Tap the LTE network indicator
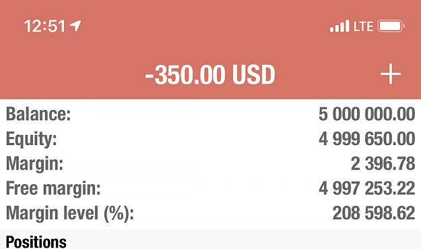This screenshot has width=421, height=249. pos(363,26)
